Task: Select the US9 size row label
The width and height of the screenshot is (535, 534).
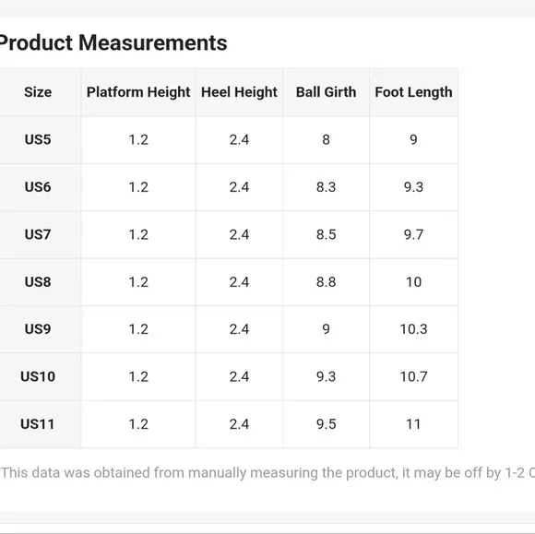Action: pyautogui.click(x=38, y=329)
